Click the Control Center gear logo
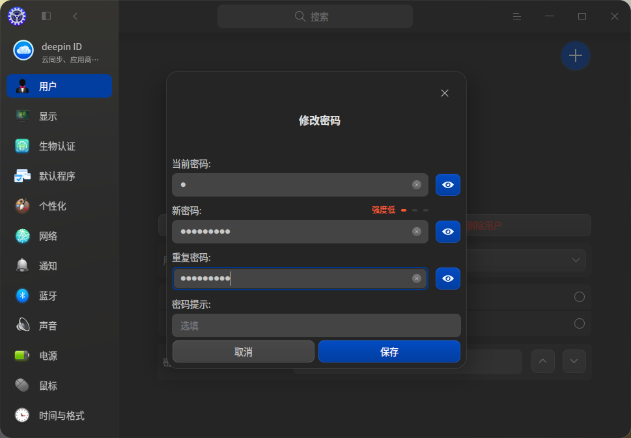Viewport: 631px width, 438px height. (17, 16)
